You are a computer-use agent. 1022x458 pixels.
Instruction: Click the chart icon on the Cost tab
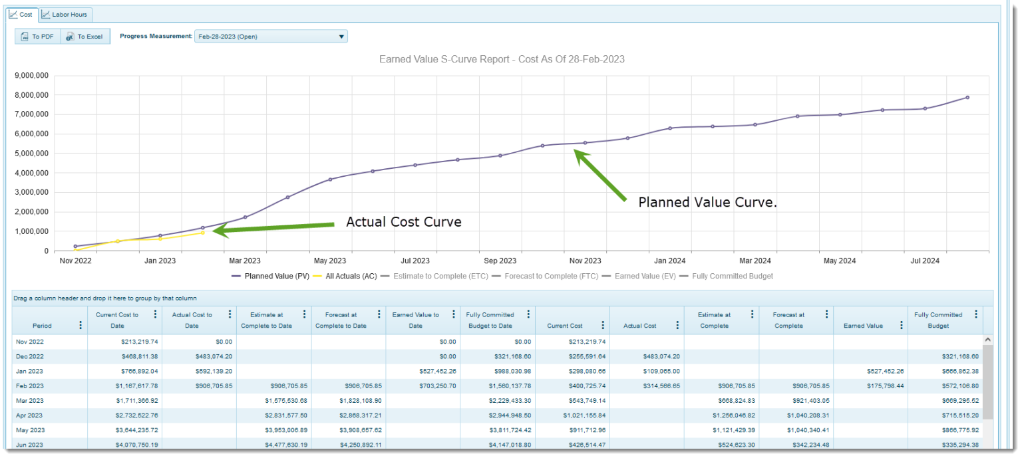[12, 13]
